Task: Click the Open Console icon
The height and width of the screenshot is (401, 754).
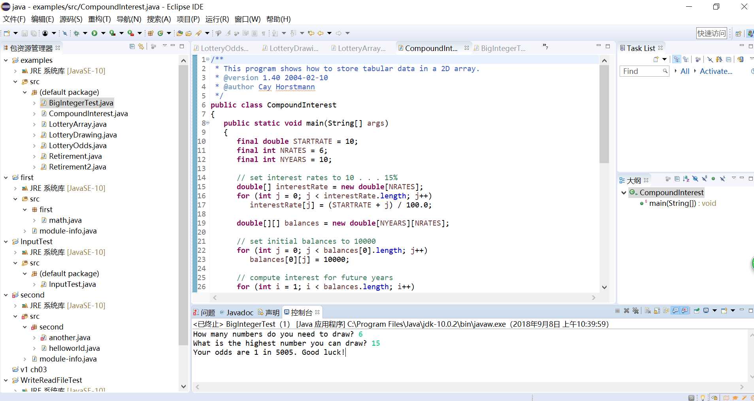Action: pos(724,311)
